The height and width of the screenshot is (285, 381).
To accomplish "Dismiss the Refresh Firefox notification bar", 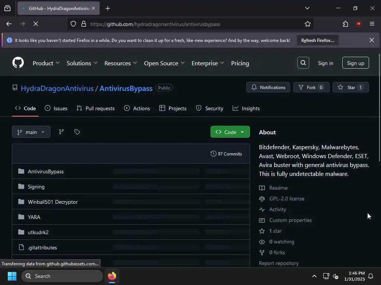I will (372, 40).
